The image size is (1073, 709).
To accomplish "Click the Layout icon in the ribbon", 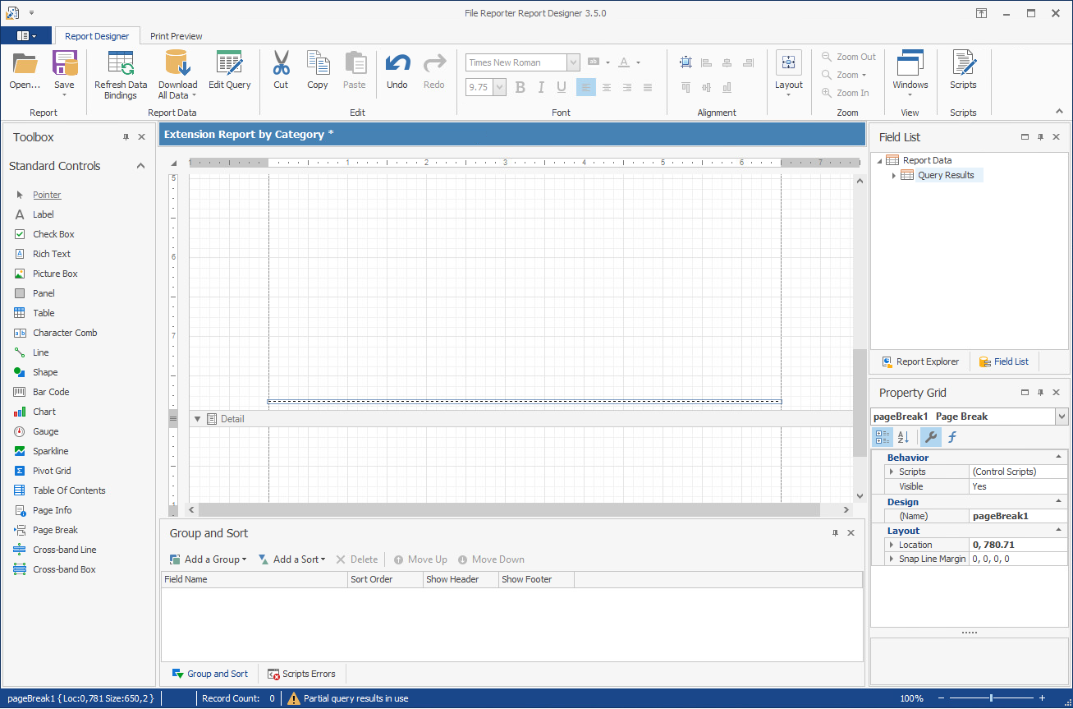I will 788,74.
